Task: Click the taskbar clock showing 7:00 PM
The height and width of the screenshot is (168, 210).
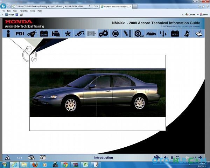Action: coord(202,165)
